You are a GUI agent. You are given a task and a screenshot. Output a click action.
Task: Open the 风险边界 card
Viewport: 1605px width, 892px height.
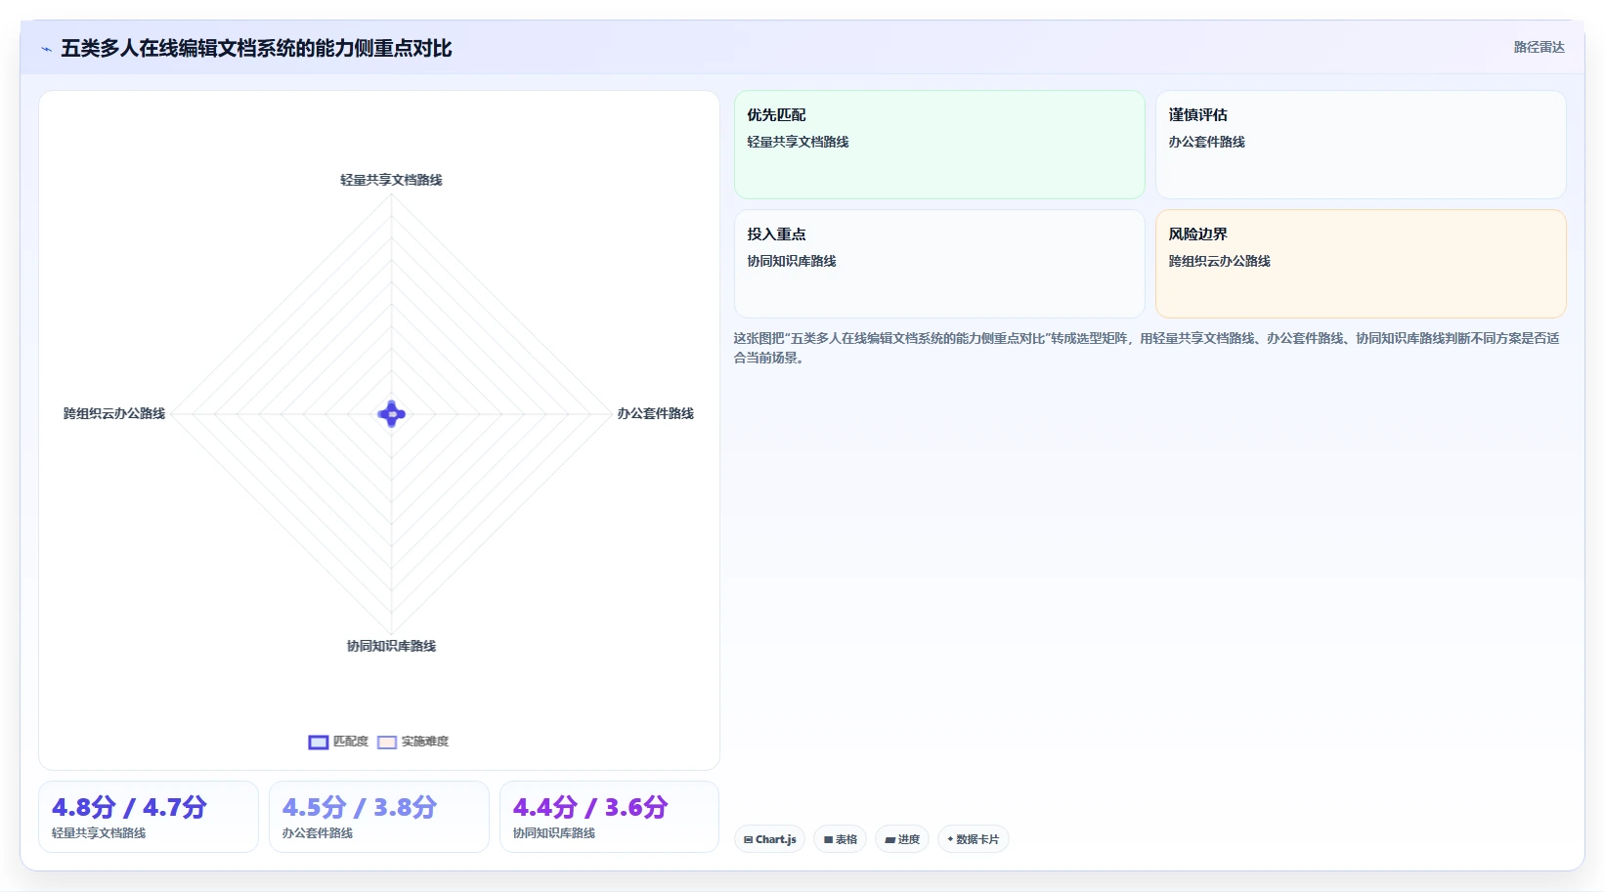pyautogui.click(x=1361, y=264)
